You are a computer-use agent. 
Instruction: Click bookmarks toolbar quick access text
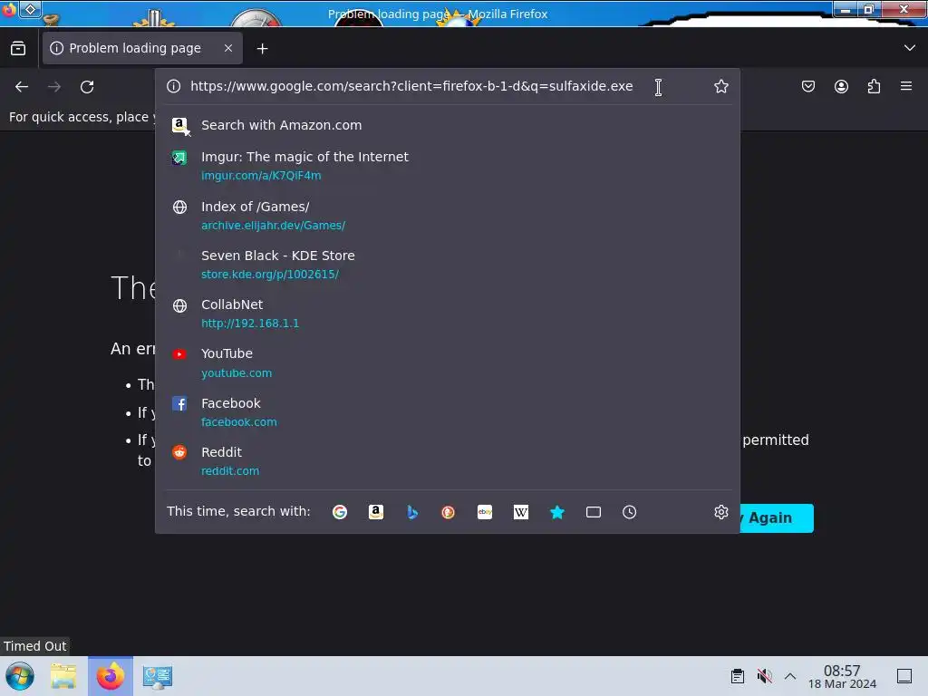82,117
